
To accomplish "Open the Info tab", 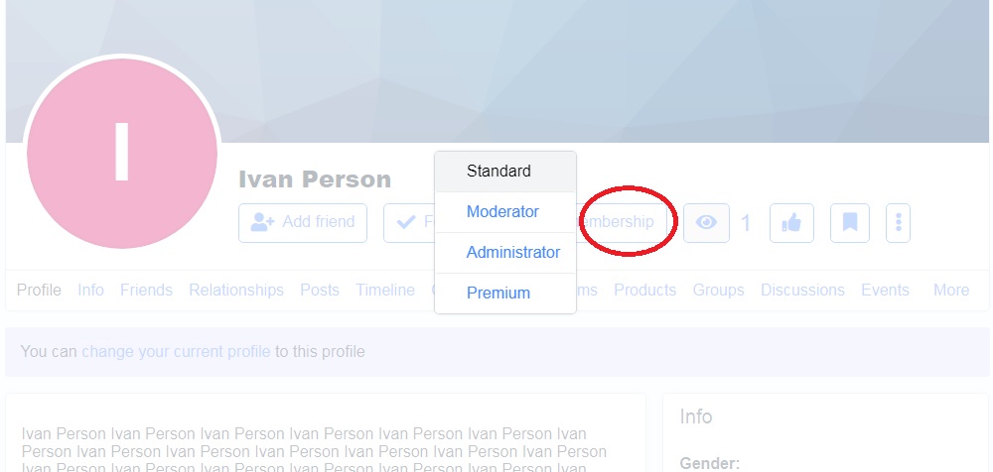I will (x=90, y=290).
